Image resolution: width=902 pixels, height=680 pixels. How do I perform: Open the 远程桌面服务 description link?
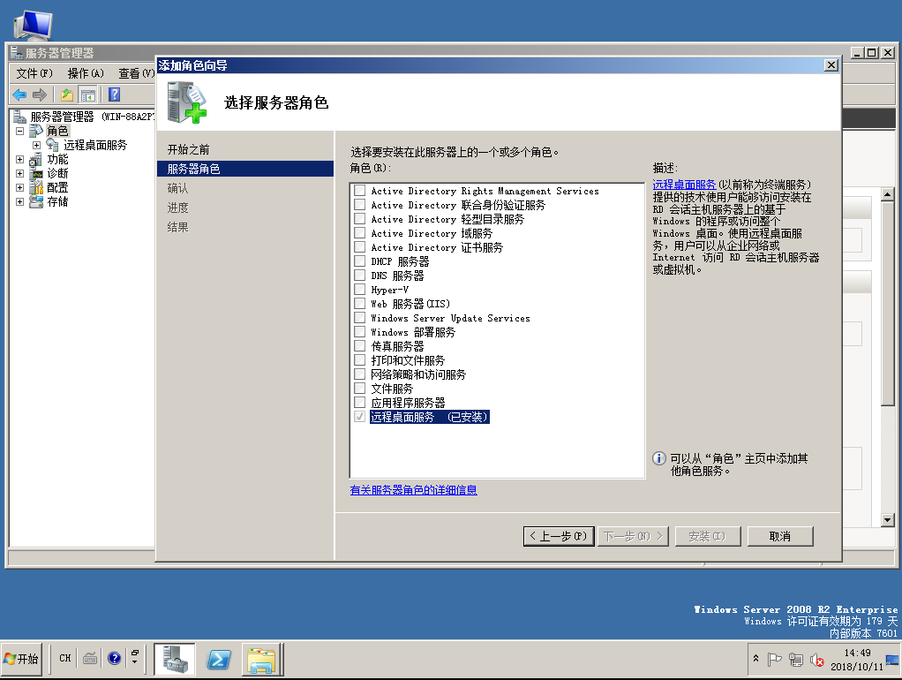tap(684, 185)
